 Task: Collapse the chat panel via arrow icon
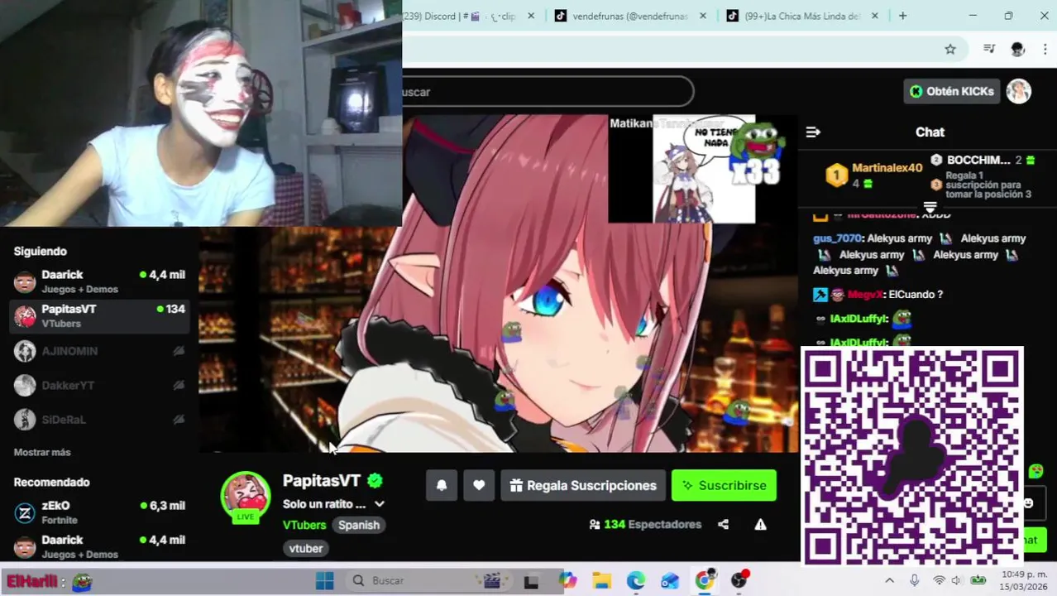tap(813, 132)
